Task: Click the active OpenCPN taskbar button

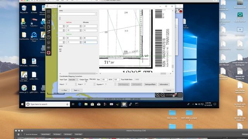Action: [124, 104]
